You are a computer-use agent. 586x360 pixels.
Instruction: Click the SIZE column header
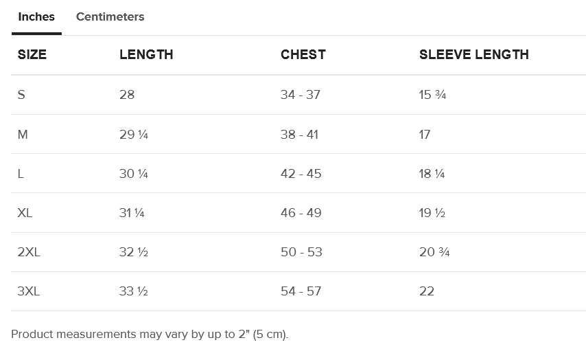click(x=32, y=55)
